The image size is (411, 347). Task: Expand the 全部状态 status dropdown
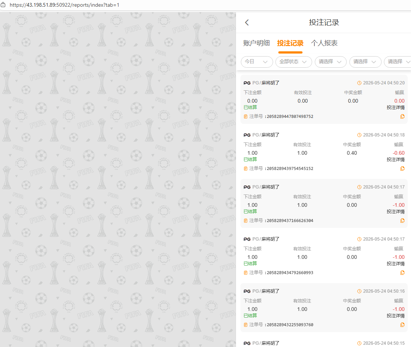click(x=294, y=62)
